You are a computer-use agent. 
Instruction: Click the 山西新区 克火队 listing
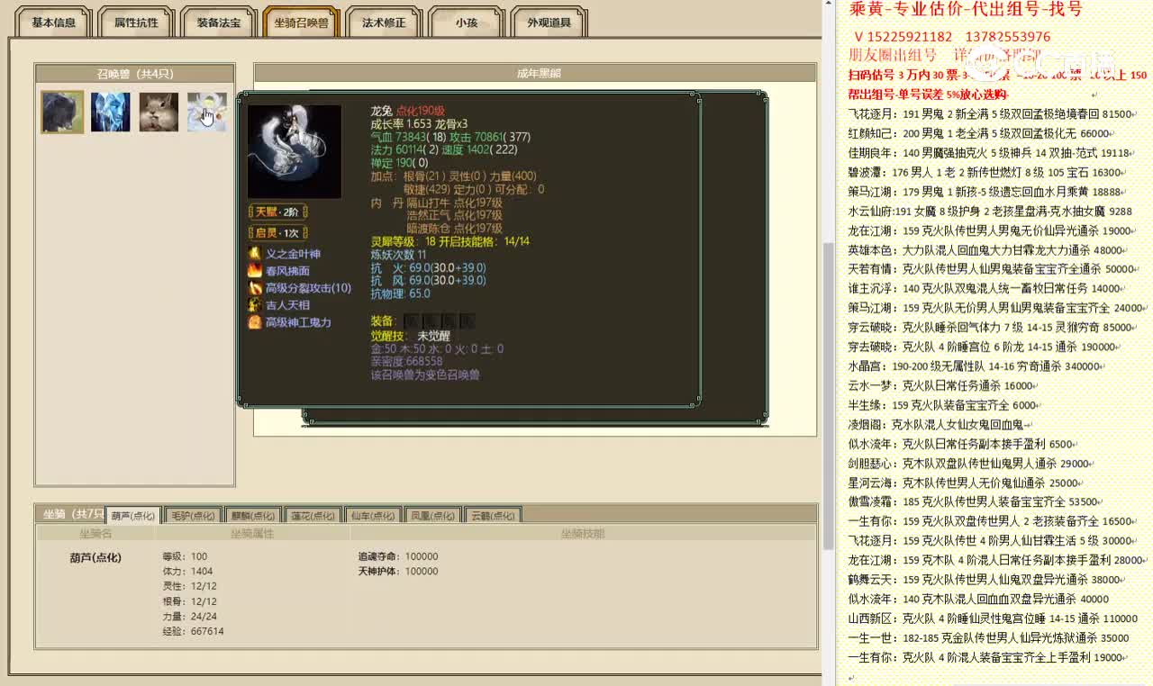point(993,618)
